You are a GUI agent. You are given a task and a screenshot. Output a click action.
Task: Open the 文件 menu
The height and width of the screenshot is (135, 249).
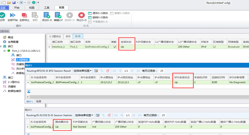[x=3, y=8]
